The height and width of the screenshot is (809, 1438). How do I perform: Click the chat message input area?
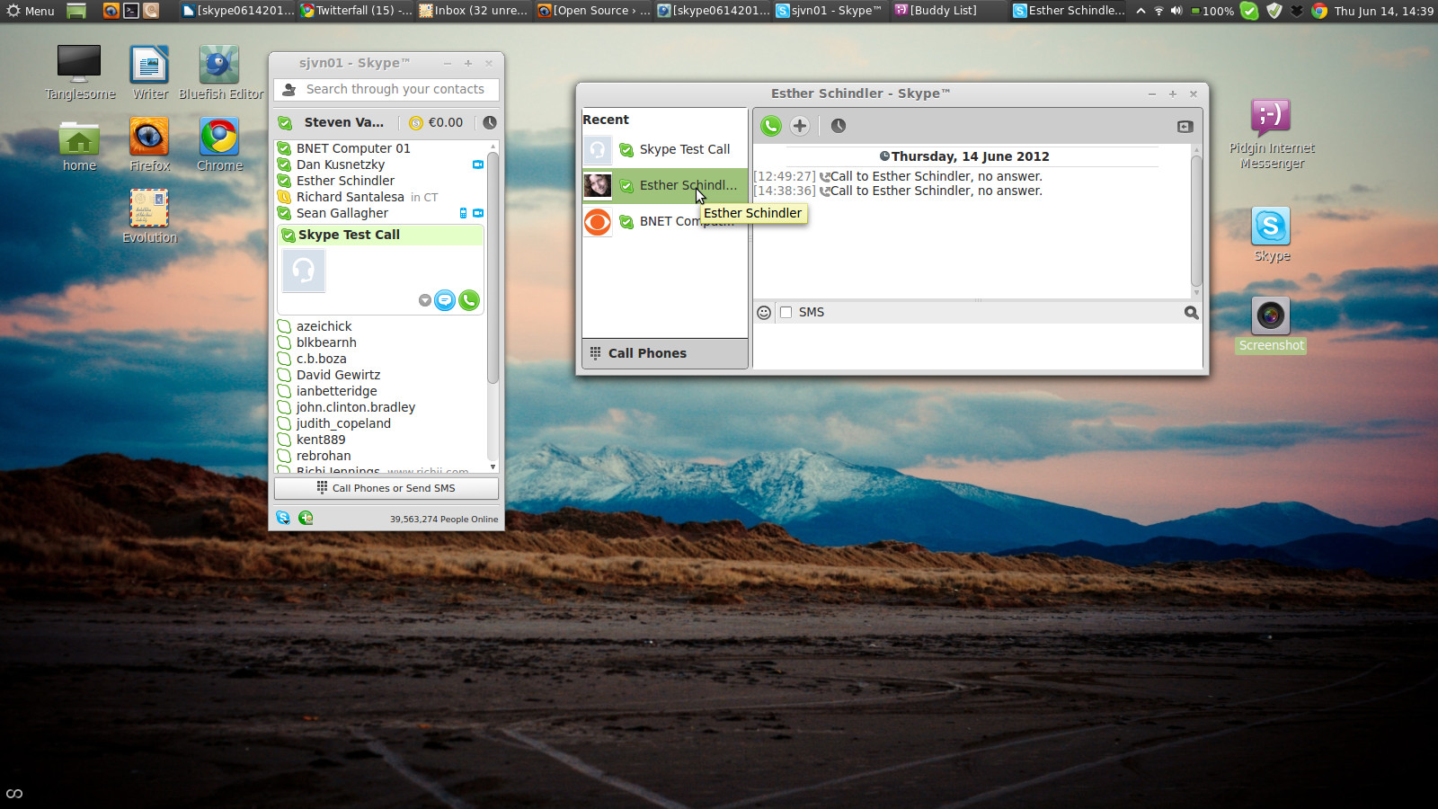(x=977, y=346)
